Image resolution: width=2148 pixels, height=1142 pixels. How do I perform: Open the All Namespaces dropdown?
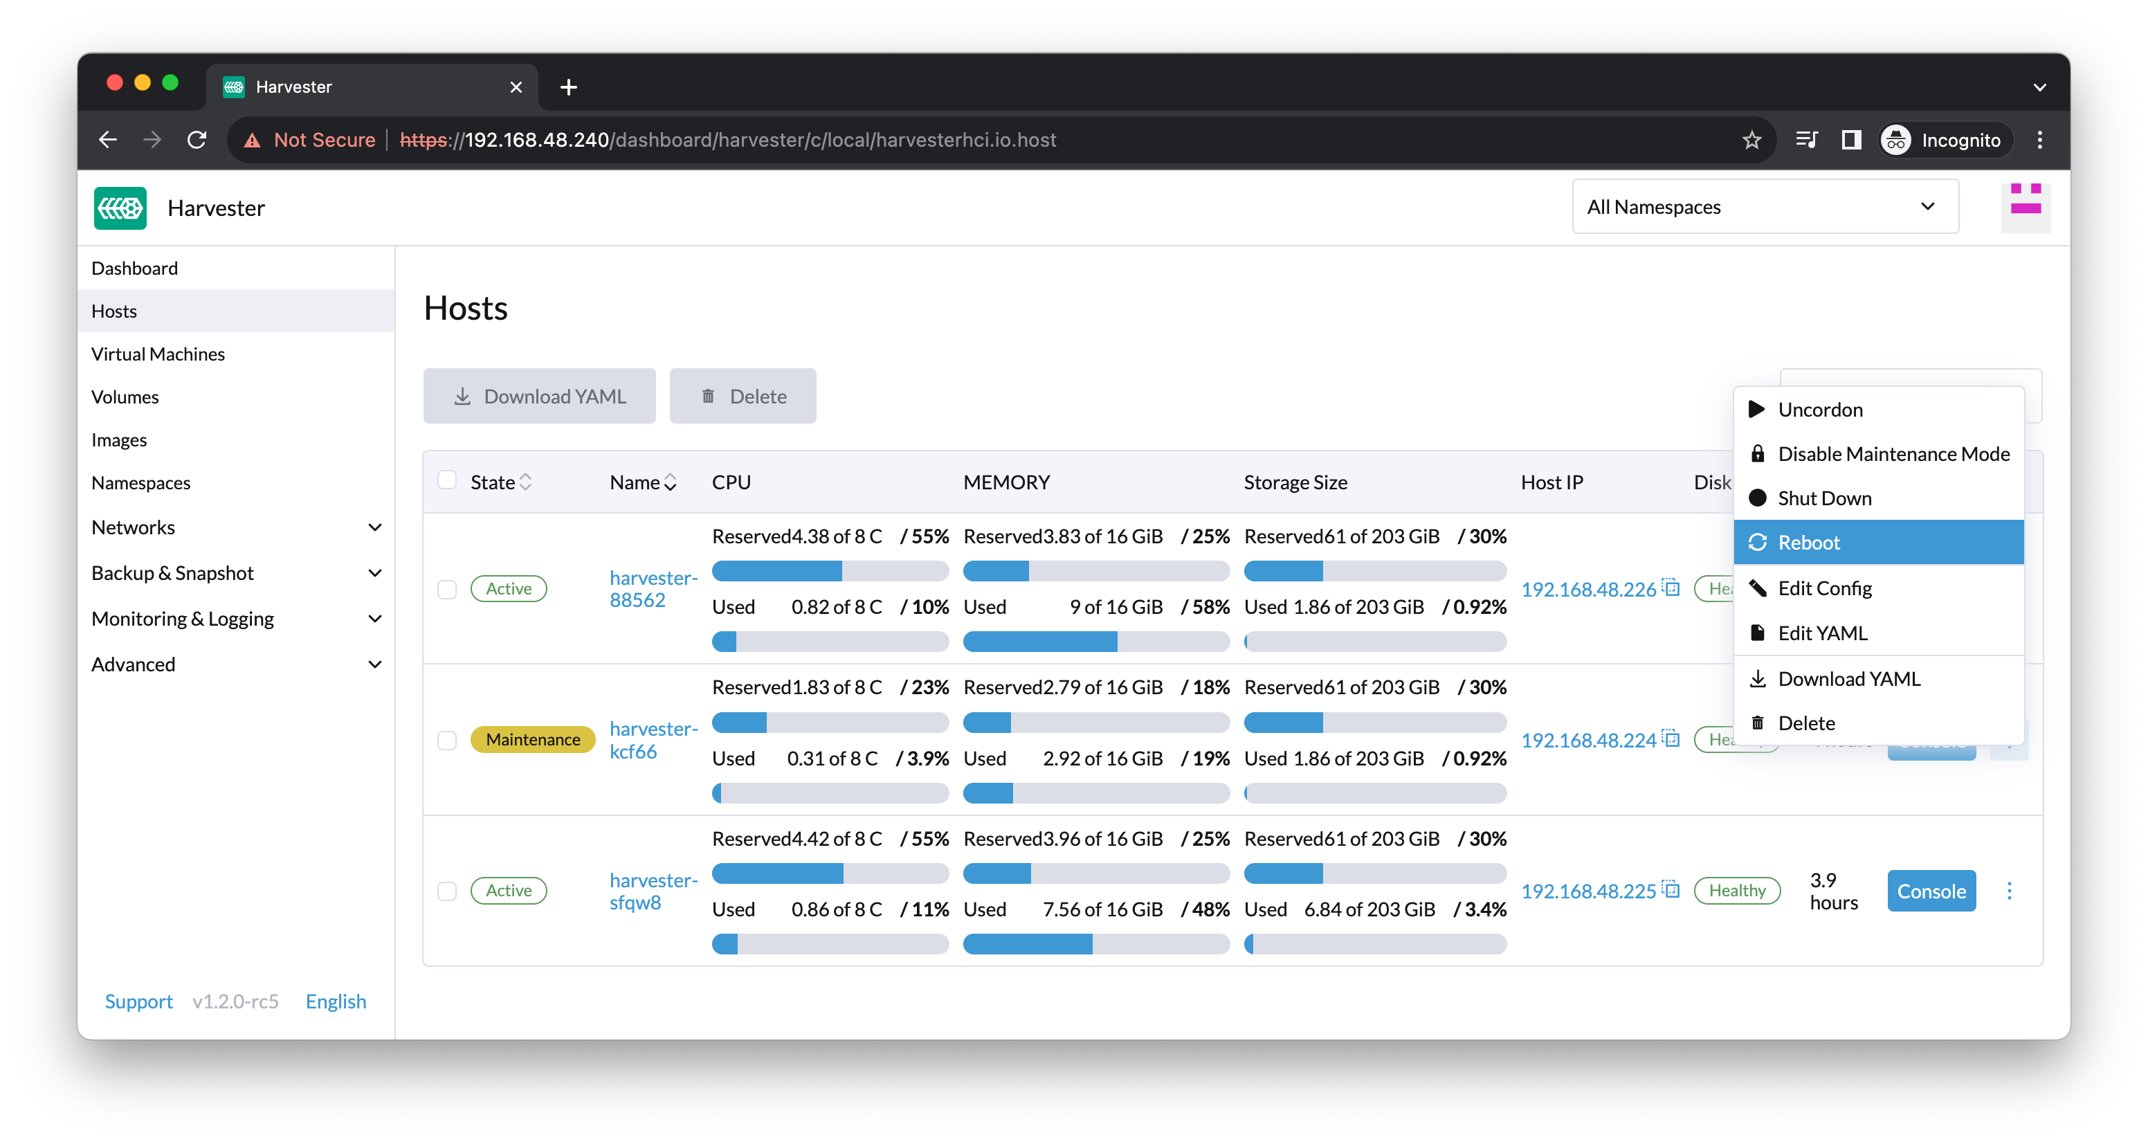pyautogui.click(x=1765, y=207)
